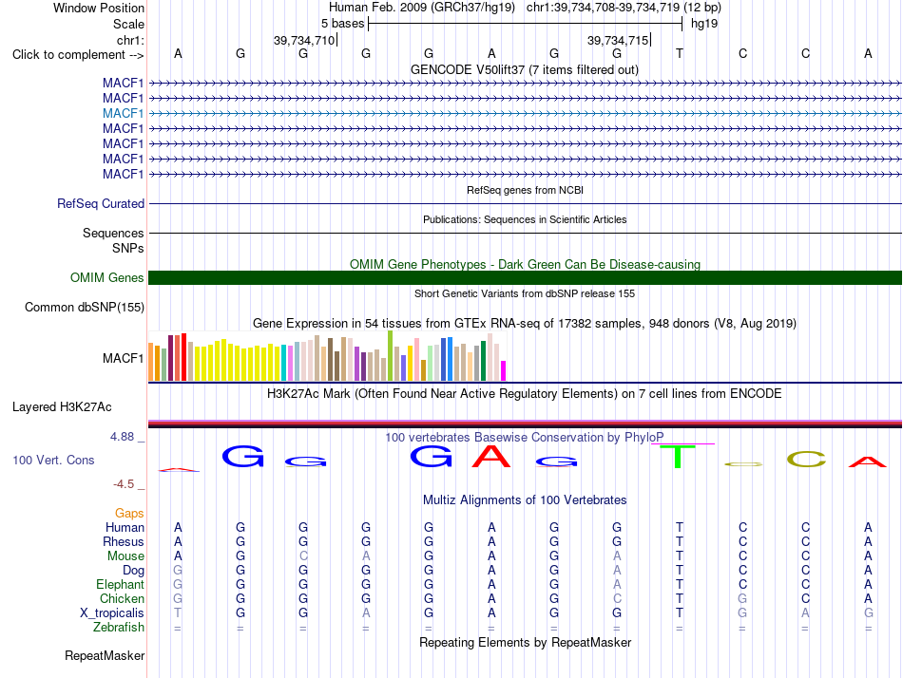Image resolution: width=903 pixels, height=678 pixels.
Task: Click the Sequences label of Publications track
Action: (x=113, y=233)
